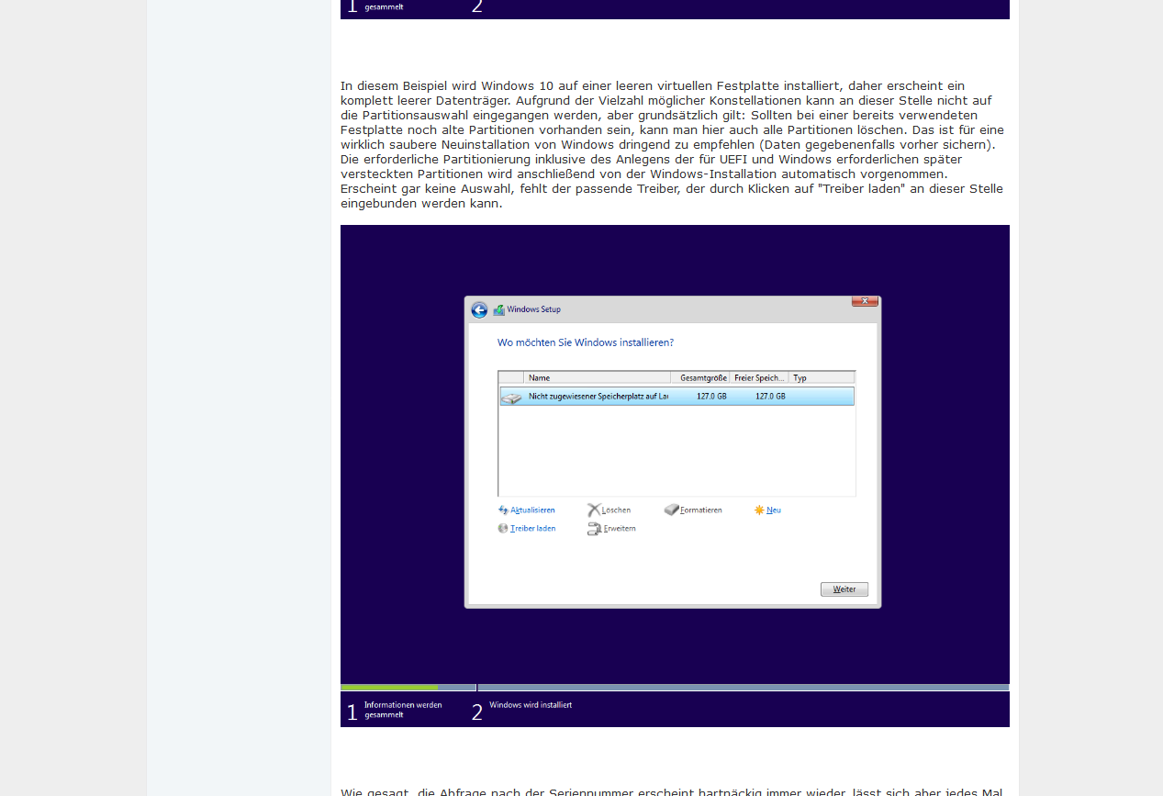
Task: Click the Freier Speich... column header
Action: tap(759, 377)
